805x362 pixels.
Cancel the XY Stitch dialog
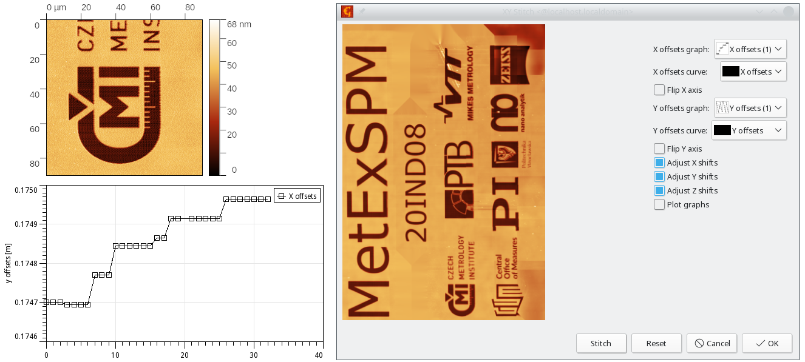712,343
